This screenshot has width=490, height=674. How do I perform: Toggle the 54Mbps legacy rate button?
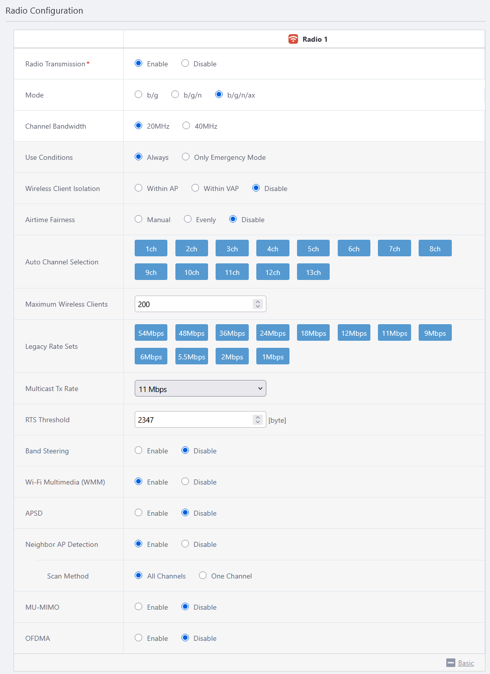click(151, 333)
